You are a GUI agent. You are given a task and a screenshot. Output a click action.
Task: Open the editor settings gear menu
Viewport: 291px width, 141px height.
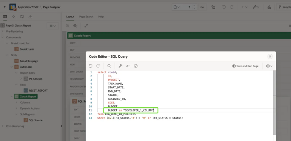pyautogui.click(x=269, y=66)
